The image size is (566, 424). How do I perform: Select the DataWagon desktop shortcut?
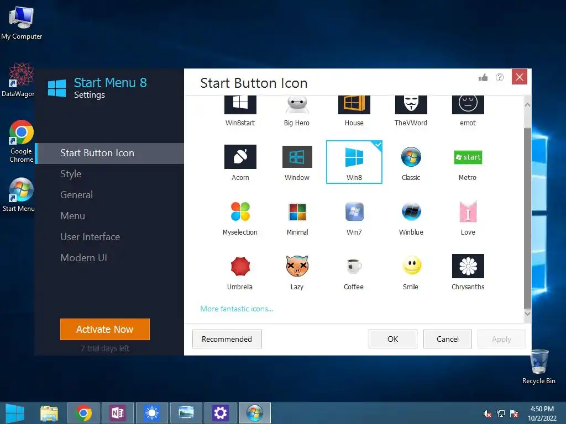point(18,79)
